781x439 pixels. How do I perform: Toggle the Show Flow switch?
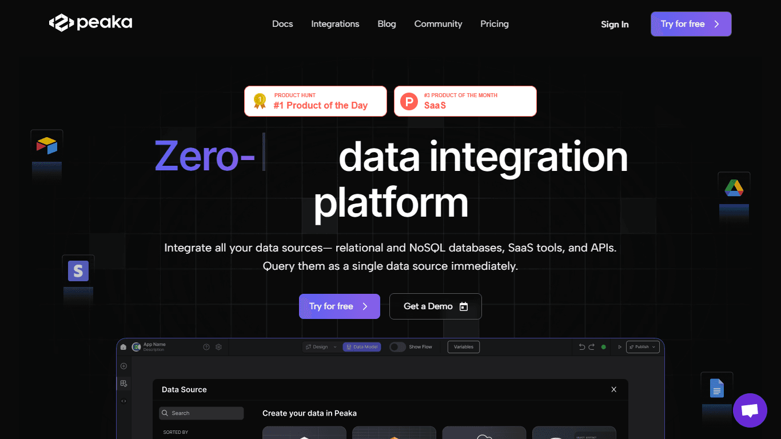(x=397, y=347)
